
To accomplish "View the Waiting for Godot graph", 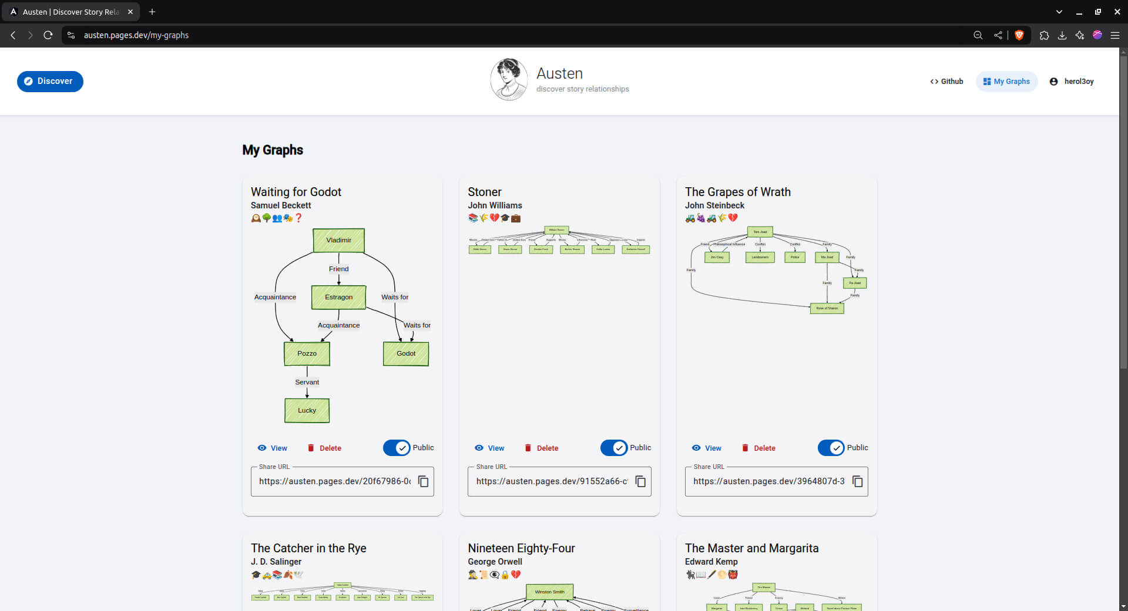I will (273, 448).
